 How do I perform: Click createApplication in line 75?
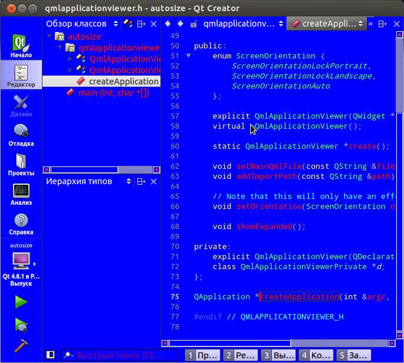click(x=299, y=297)
